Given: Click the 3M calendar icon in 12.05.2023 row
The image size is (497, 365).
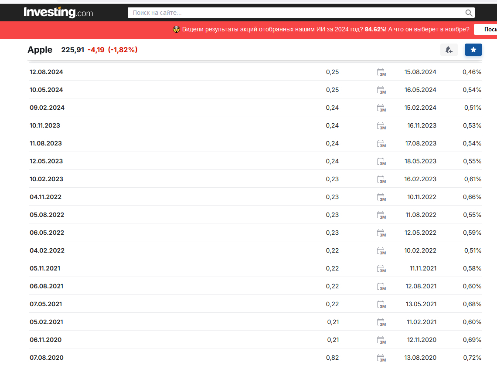Looking at the screenshot, I should (x=381, y=162).
